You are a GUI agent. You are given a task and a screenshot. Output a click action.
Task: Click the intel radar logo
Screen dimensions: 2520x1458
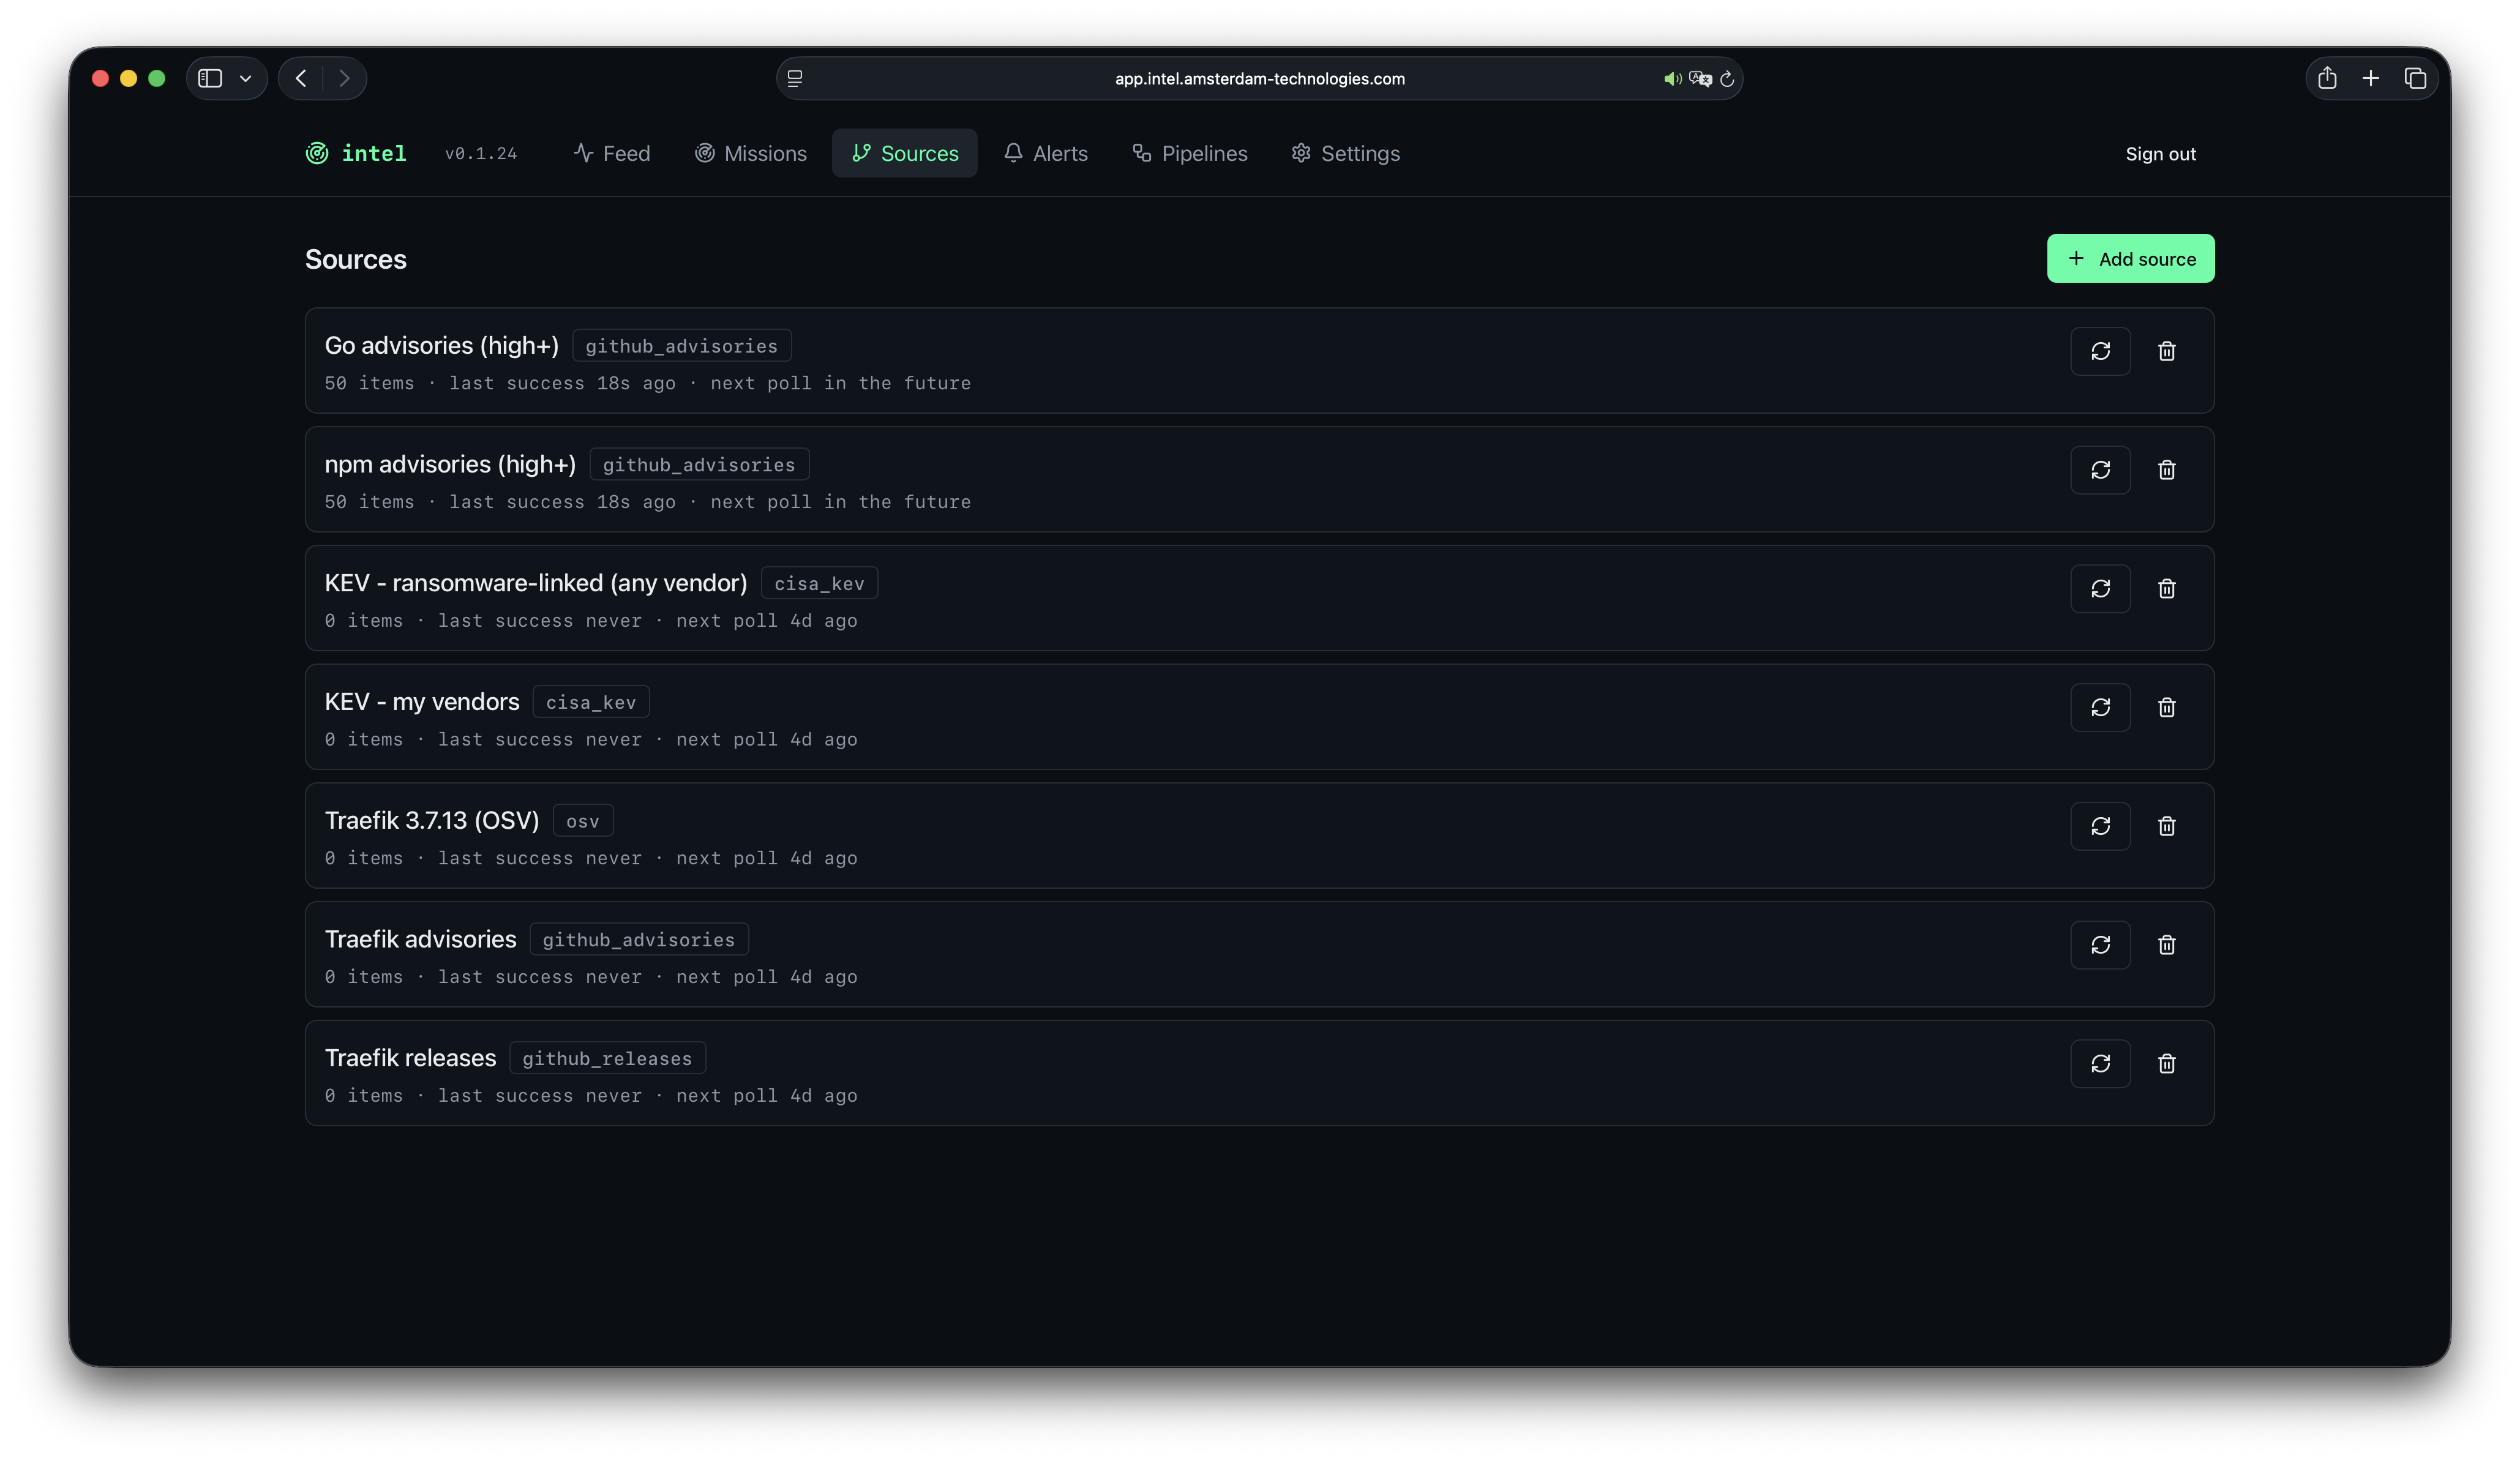[x=317, y=153]
